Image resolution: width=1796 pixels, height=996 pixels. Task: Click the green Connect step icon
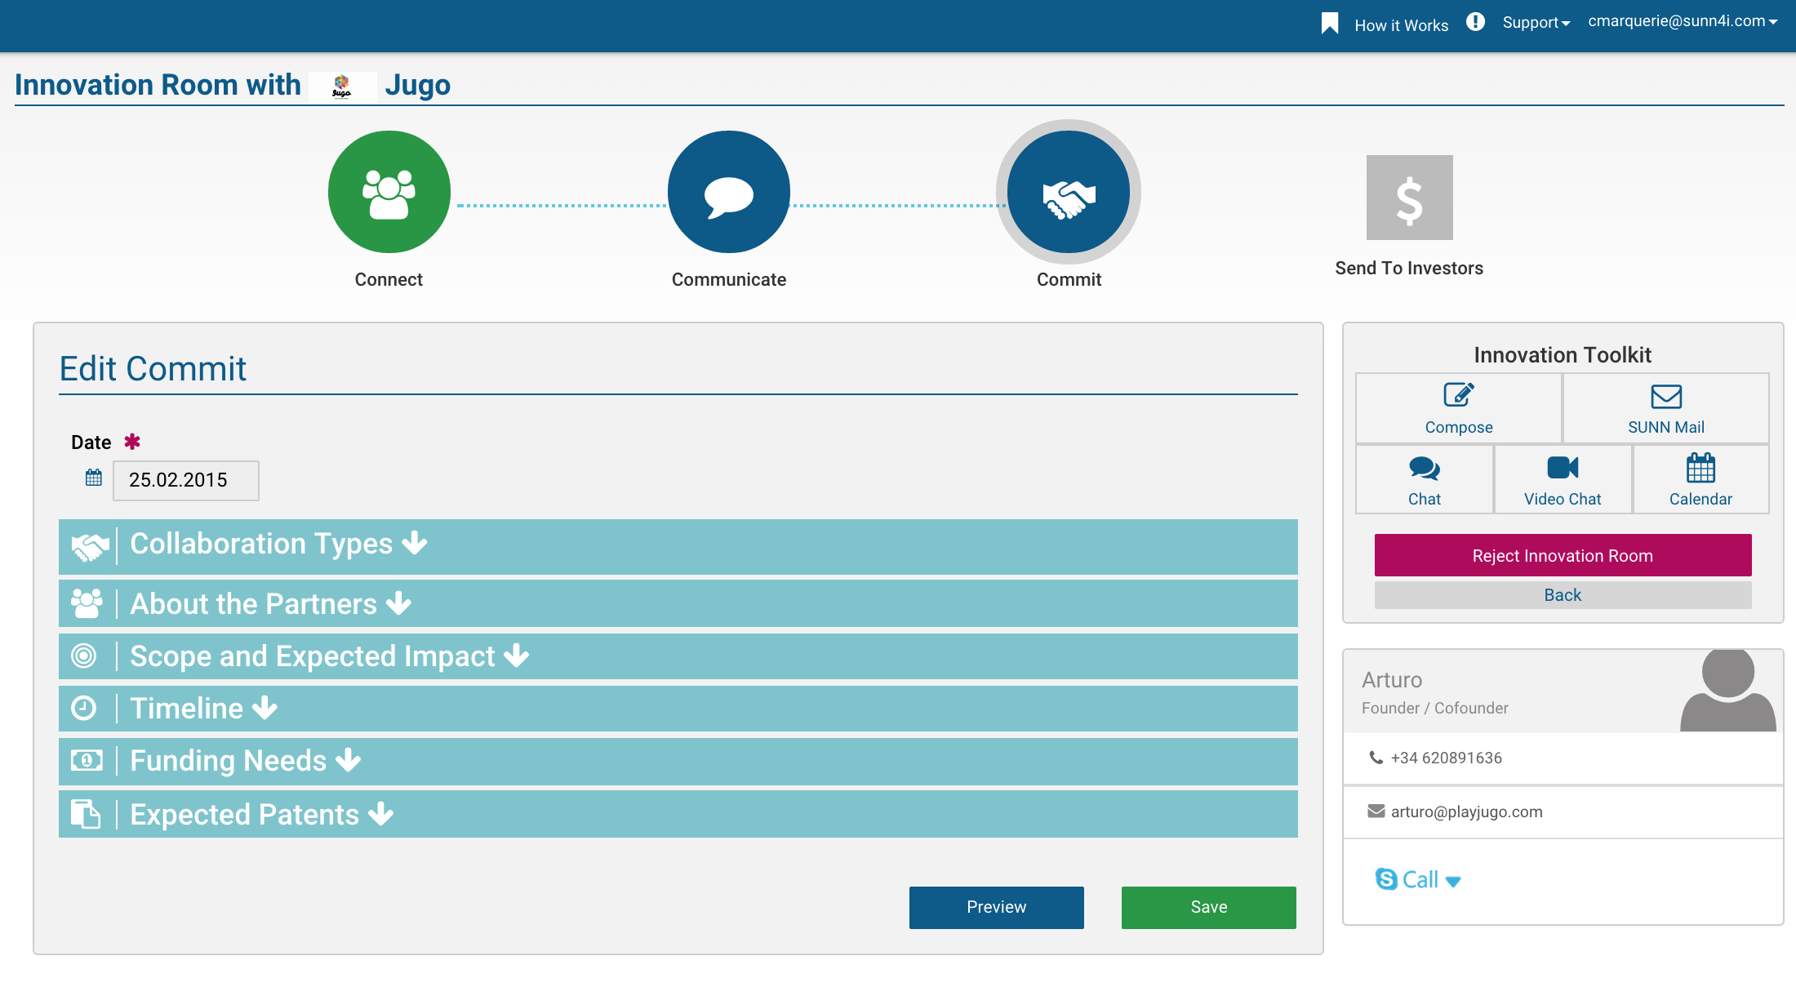[x=389, y=192]
